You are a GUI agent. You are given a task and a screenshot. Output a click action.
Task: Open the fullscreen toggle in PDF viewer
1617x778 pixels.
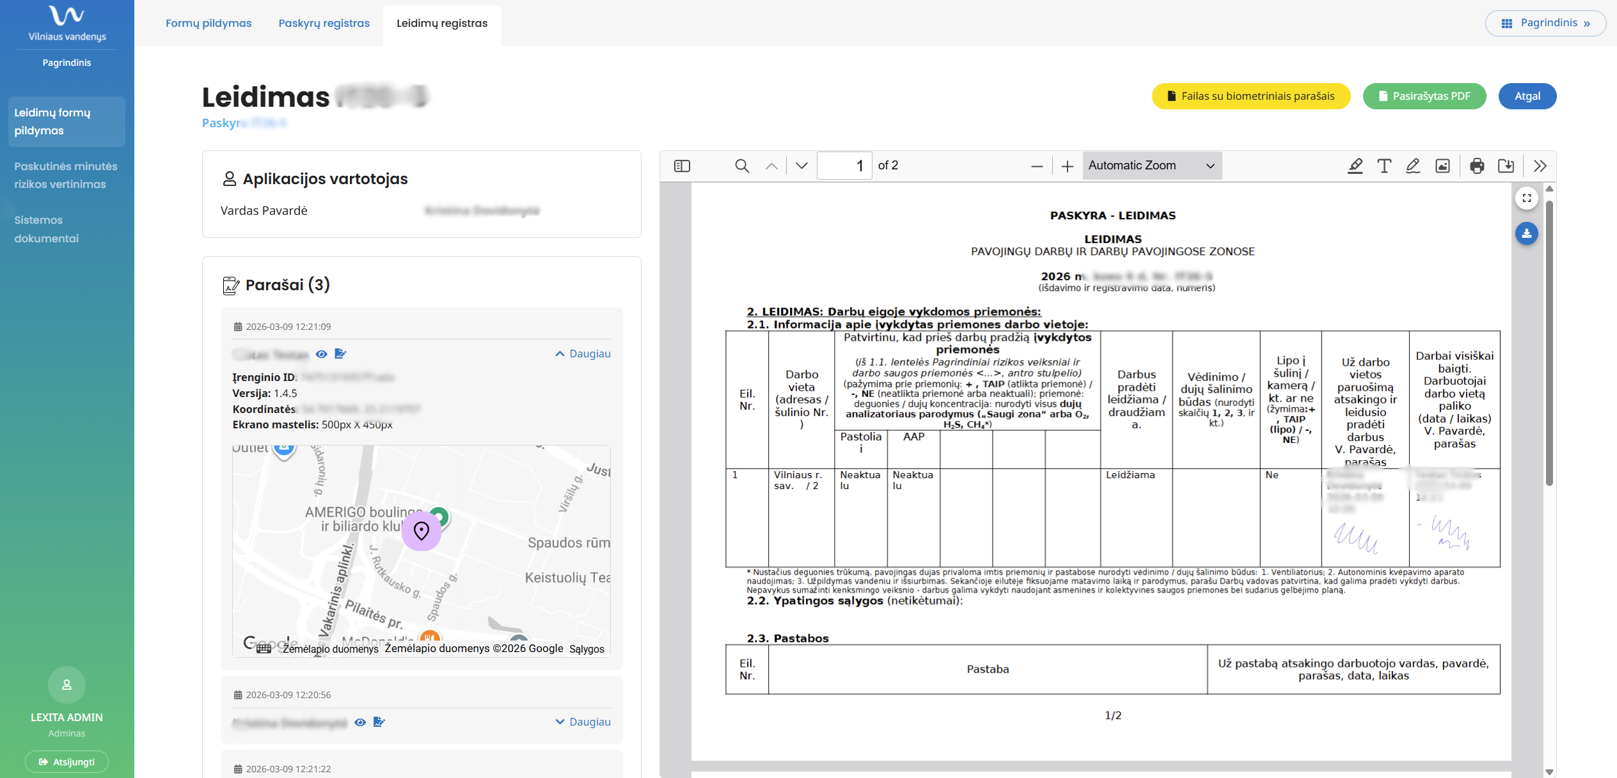click(x=1527, y=198)
